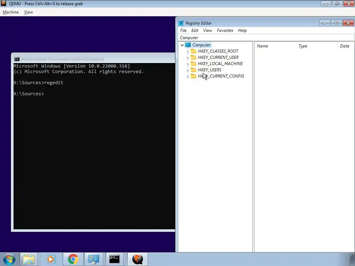
Task: Select HKEY_CURRENT_USER text in tree
Action: [x=218, y=57]
